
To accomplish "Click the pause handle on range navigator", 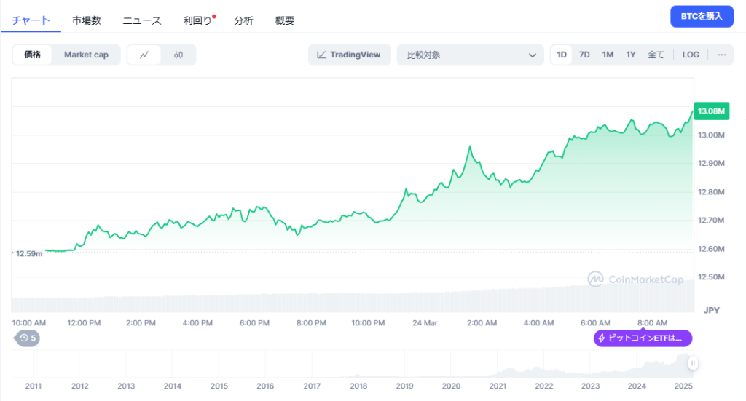I will (x=693, y=363).
